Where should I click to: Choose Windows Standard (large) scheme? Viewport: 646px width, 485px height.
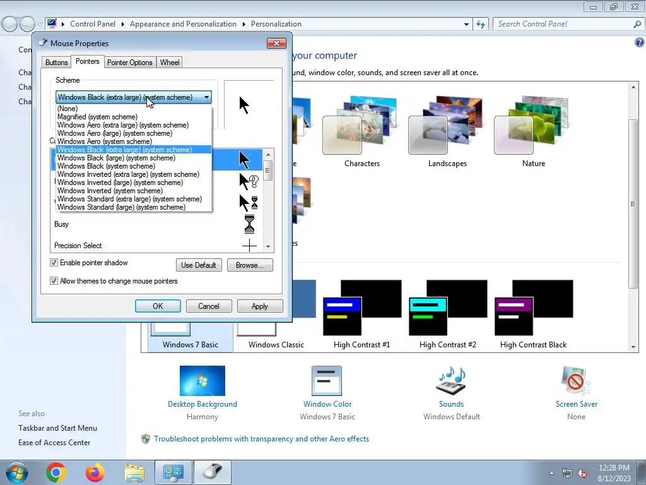point(134,207)
